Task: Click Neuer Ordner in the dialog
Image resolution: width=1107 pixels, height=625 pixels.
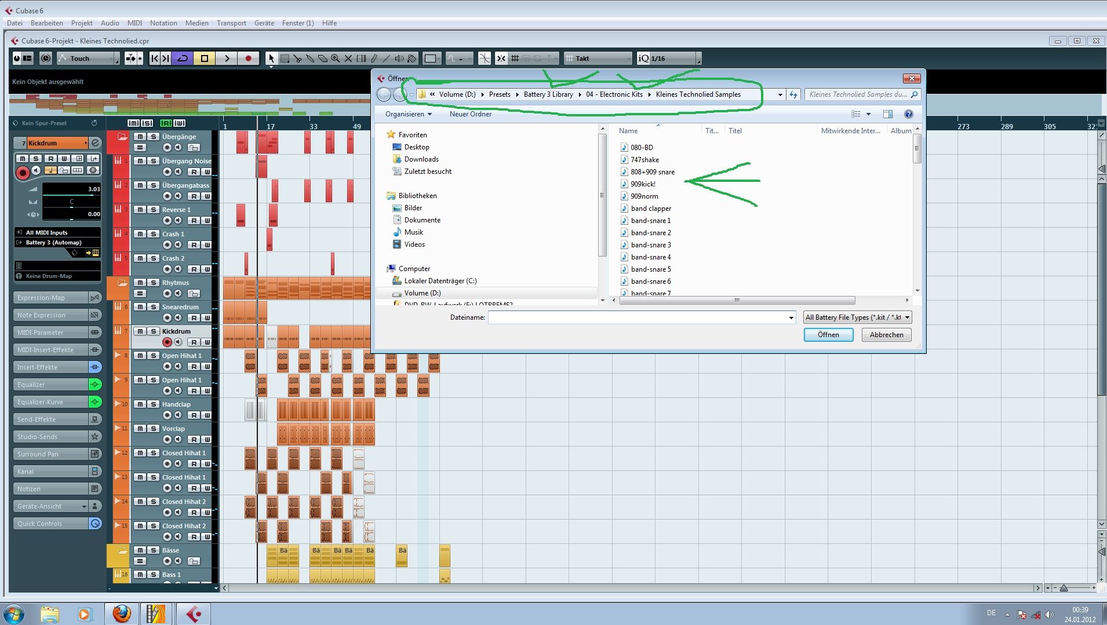Action: pos(470,114)
